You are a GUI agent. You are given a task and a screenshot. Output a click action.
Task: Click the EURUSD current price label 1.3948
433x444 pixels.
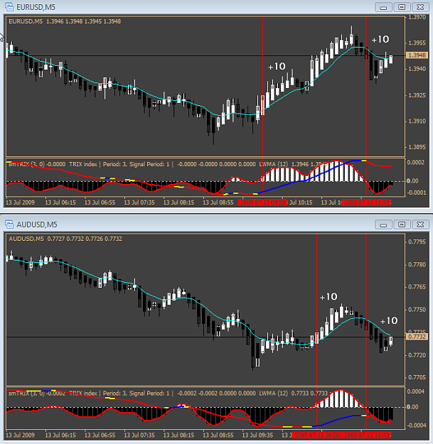pyautogui.click(x=417, y=55)
